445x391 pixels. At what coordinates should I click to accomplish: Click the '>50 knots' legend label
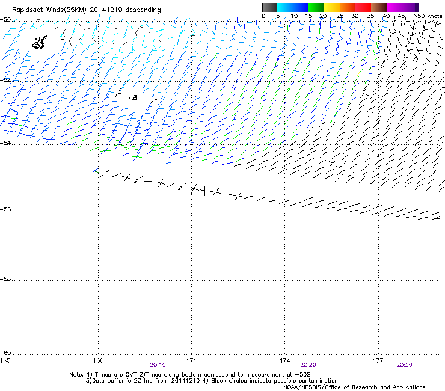pyautogui.click(x=428, y=16)
